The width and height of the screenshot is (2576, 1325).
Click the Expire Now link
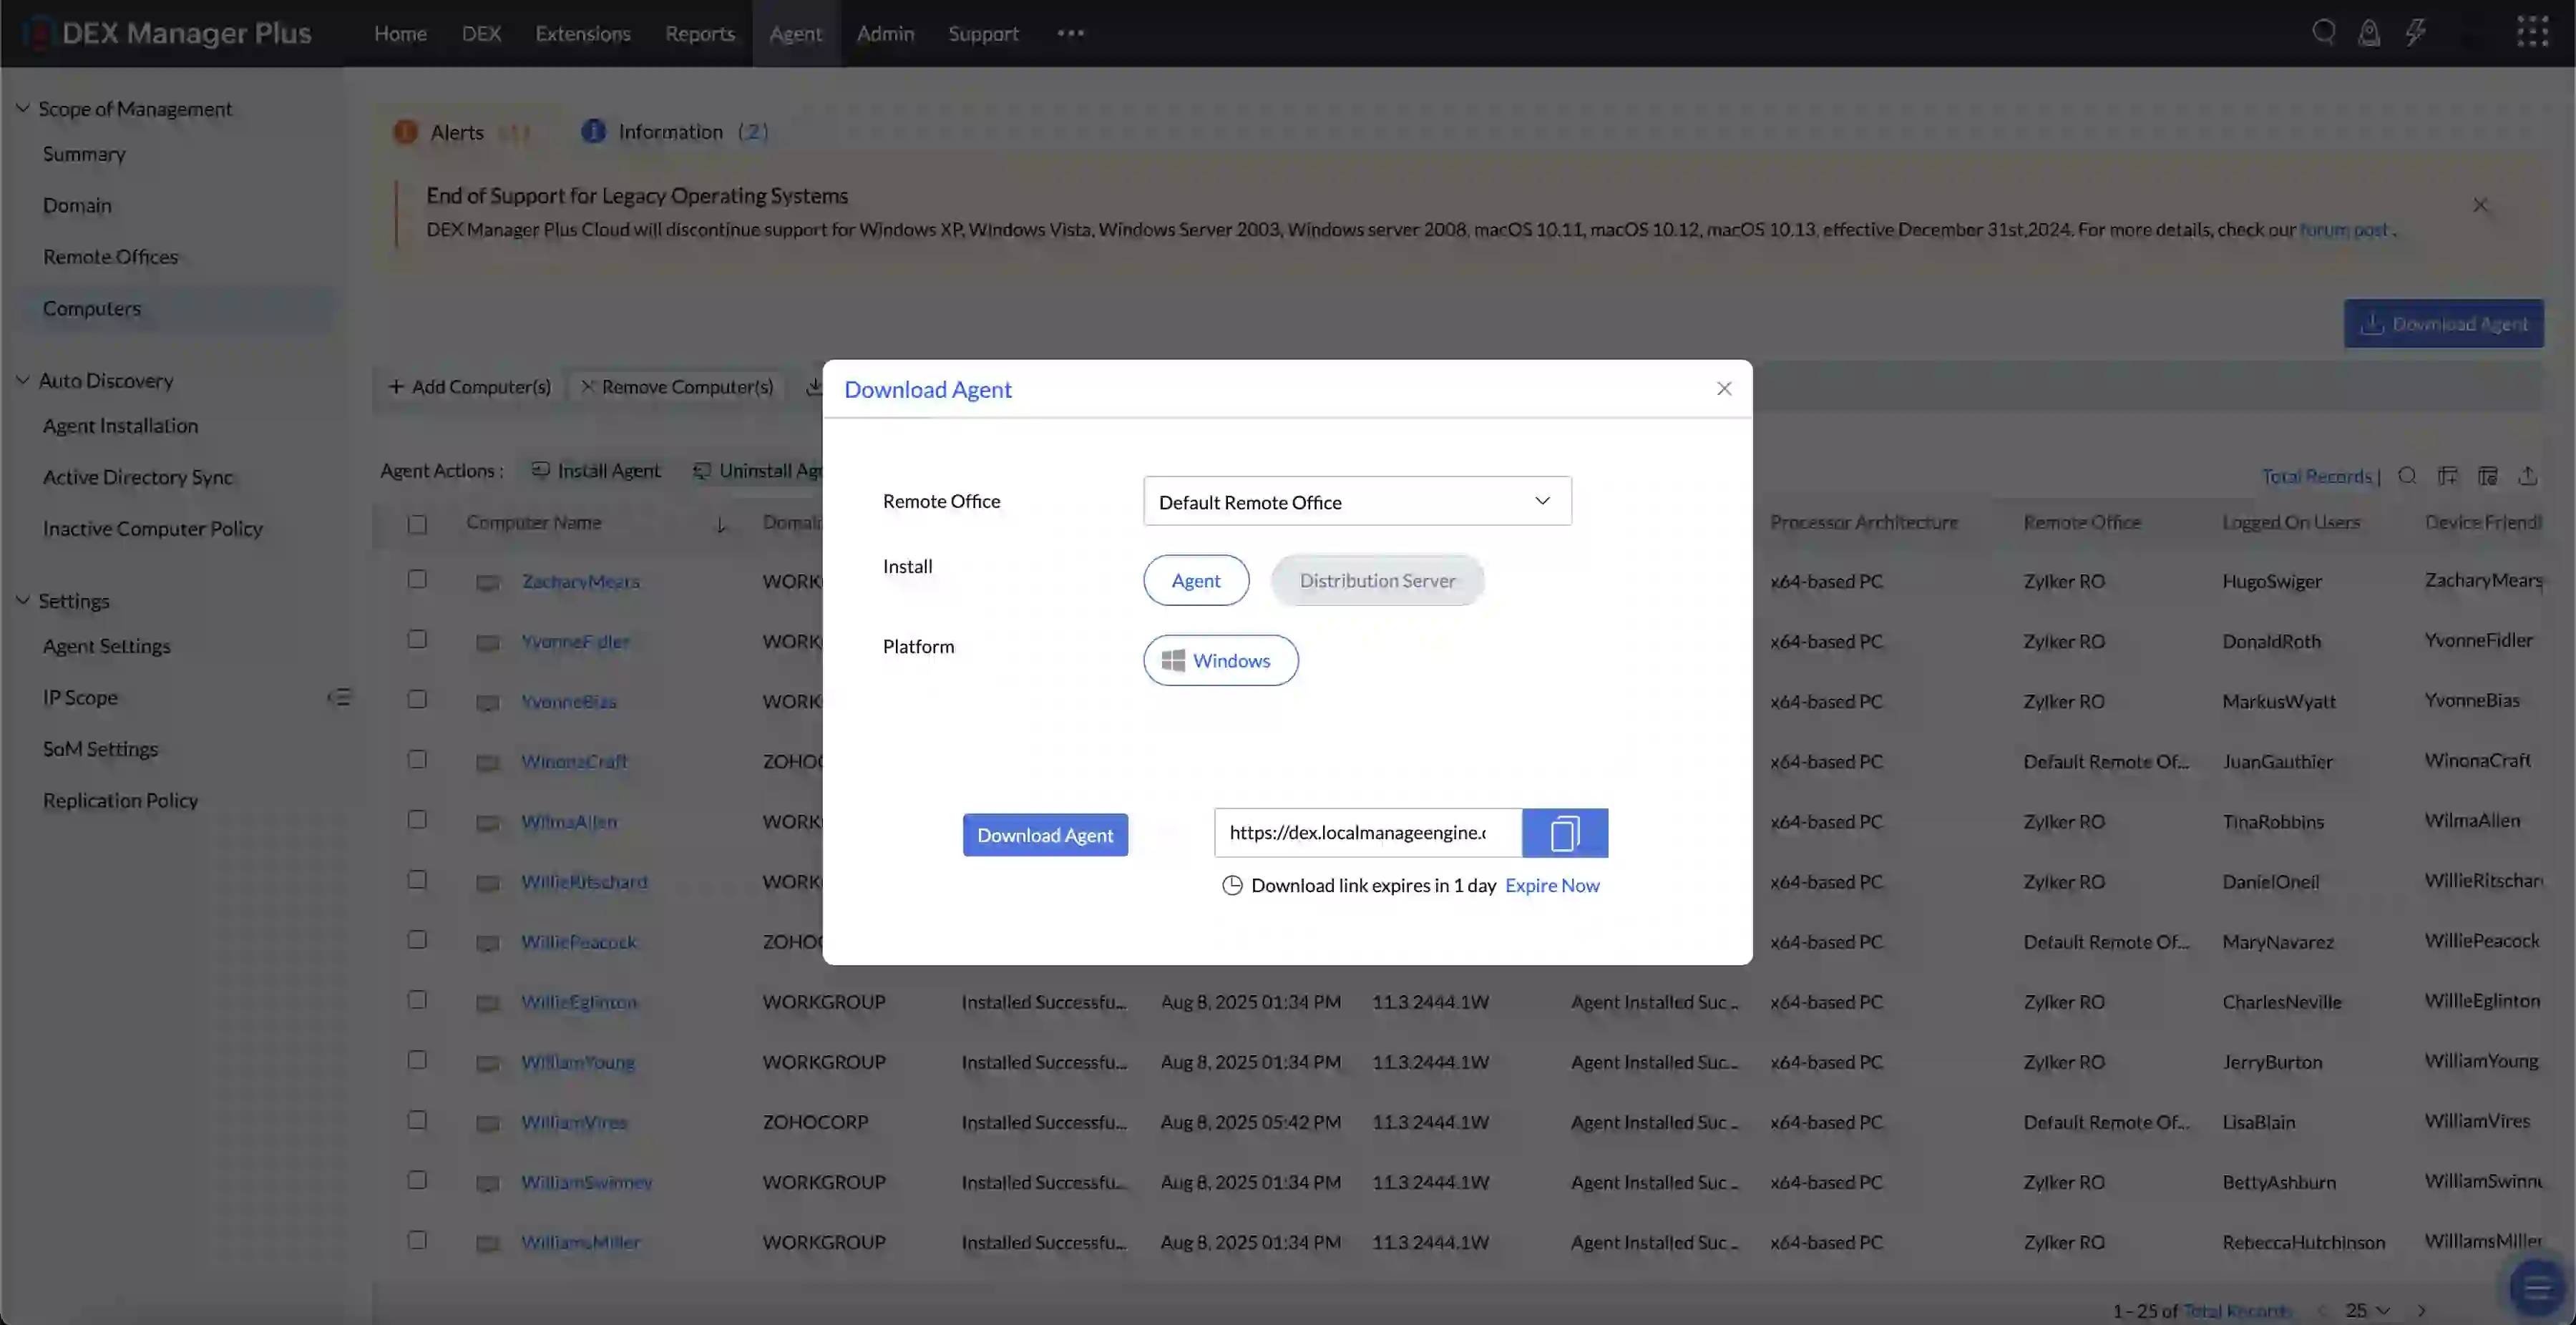tap(1551, 885)
